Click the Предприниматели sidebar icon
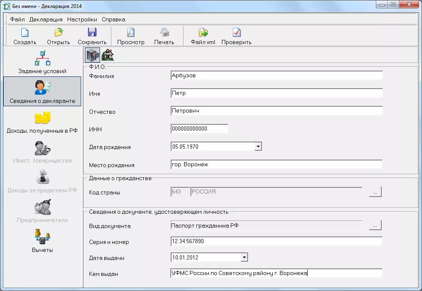422x291 pixels. (x=42, y=207)
